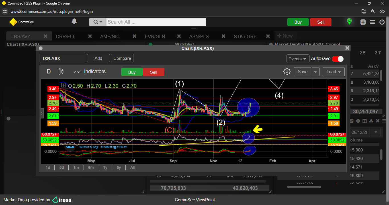This screenshot has width=389, height=205.
Task: Click the eye icon in address bar
Action: point(382,11)
